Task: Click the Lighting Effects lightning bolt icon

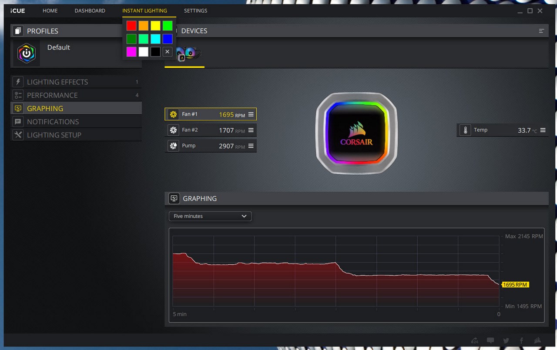Action: (x=18, y=82)
